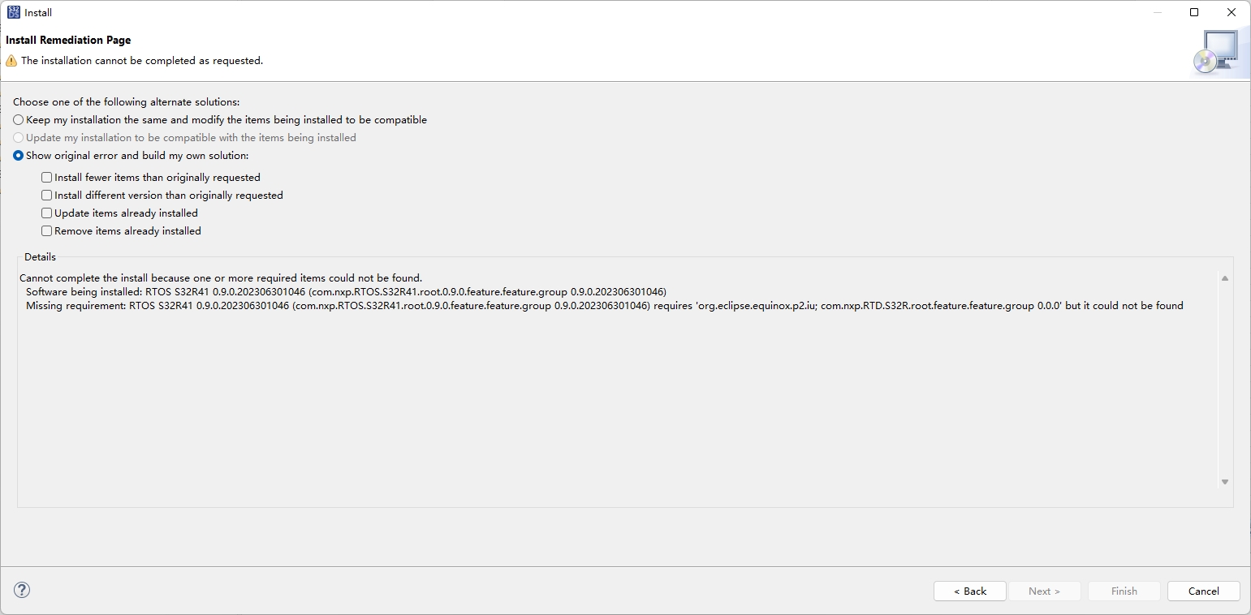Check 'Install different version than originally requested'
Viewport: 1251px width, 615px height.
(47, 195)
